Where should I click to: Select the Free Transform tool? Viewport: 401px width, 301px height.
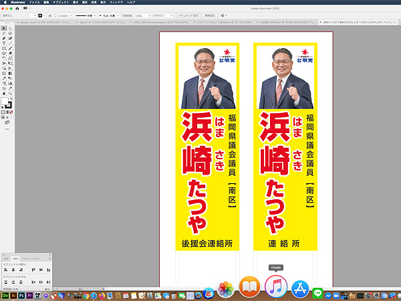tap(10, 64)
